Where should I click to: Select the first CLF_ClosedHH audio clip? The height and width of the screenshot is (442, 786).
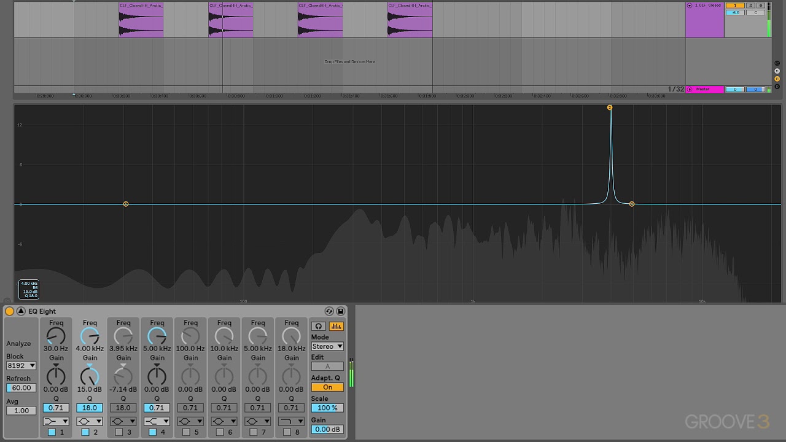pos(141,20)
